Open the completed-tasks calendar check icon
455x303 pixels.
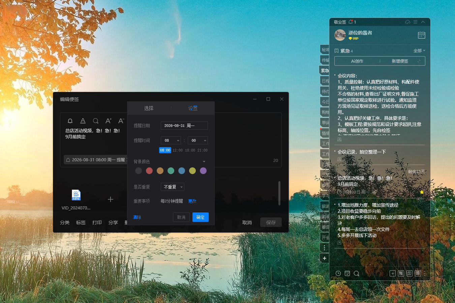point(347,273)
